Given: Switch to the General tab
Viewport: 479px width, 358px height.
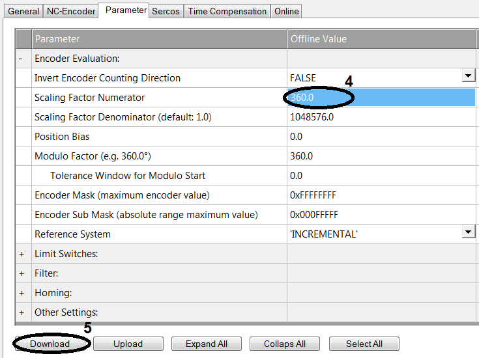Looking at the screenshot, I should (23, 11).
